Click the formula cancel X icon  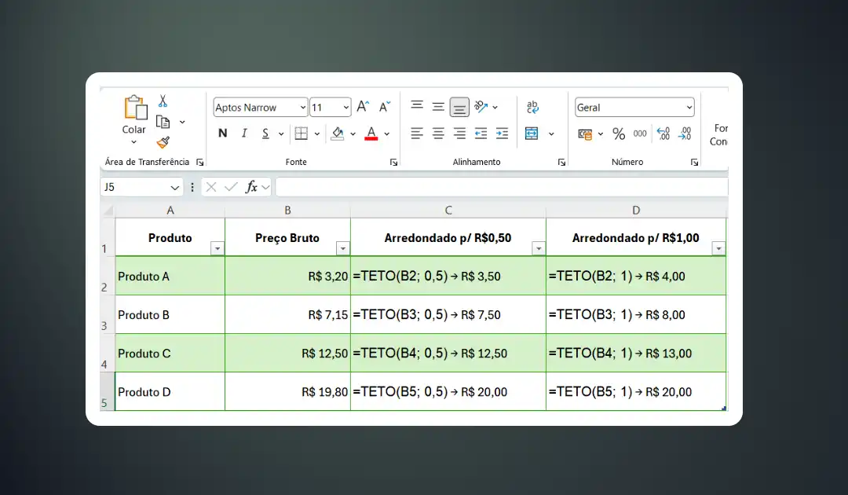211,187
